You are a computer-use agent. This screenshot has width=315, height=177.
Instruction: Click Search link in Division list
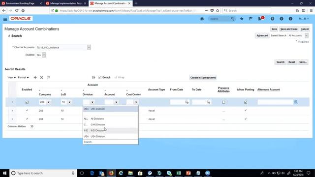pos(88,142)
